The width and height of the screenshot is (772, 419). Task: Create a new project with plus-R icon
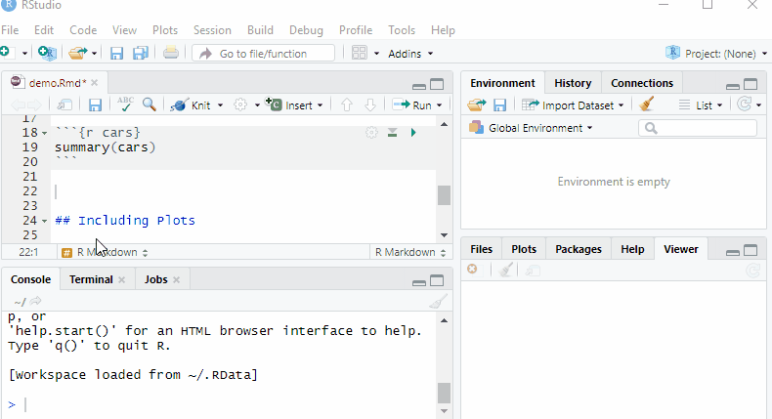click(47, 53)
